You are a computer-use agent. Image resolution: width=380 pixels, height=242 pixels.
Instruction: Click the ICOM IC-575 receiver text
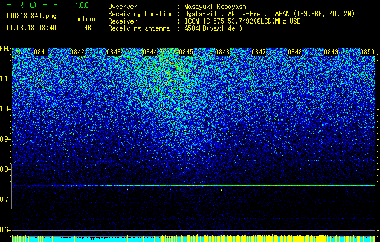(x=242, y=21)
